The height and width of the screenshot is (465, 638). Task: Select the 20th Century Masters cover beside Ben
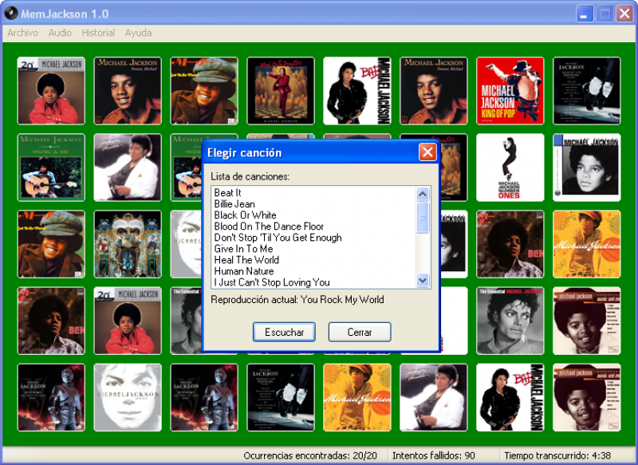128,321
